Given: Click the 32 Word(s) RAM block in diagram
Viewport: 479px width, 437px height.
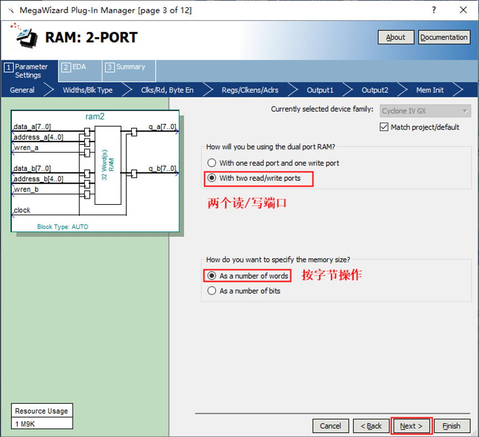Looking at the screenshot, I should coord(107,165).
